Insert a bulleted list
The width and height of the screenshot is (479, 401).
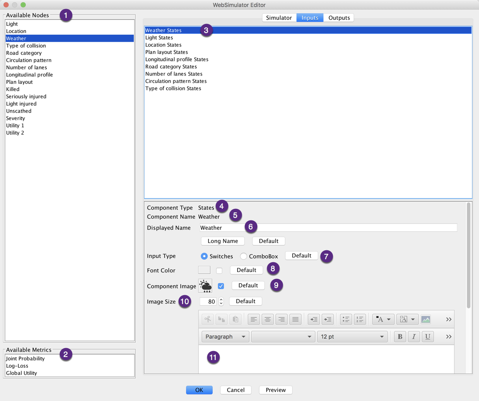pyautogui.click(x=346, y=319)
